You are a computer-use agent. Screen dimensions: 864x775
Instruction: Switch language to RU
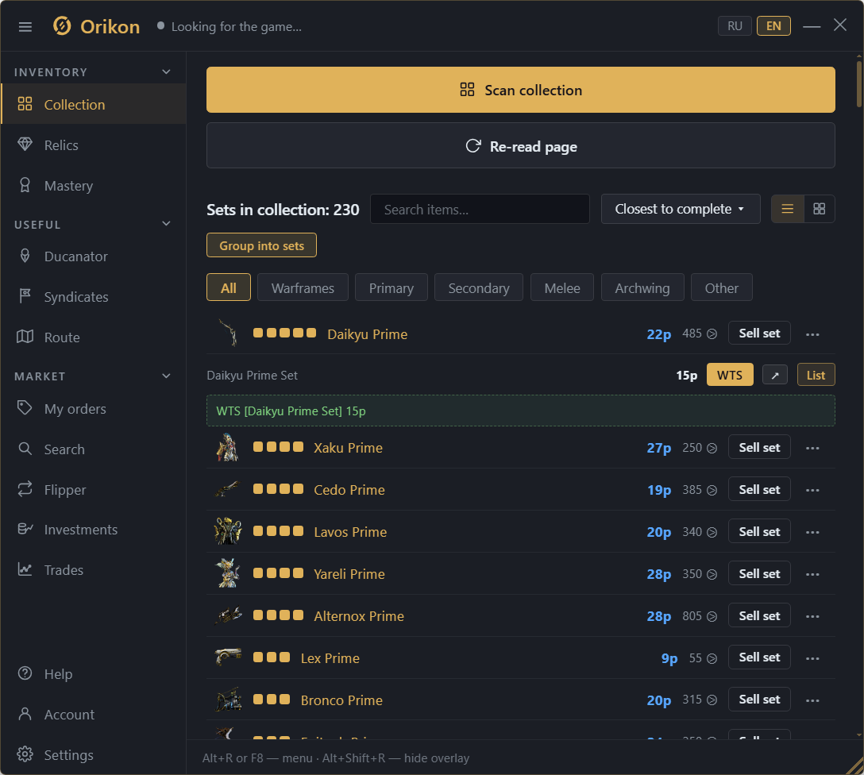735,26
